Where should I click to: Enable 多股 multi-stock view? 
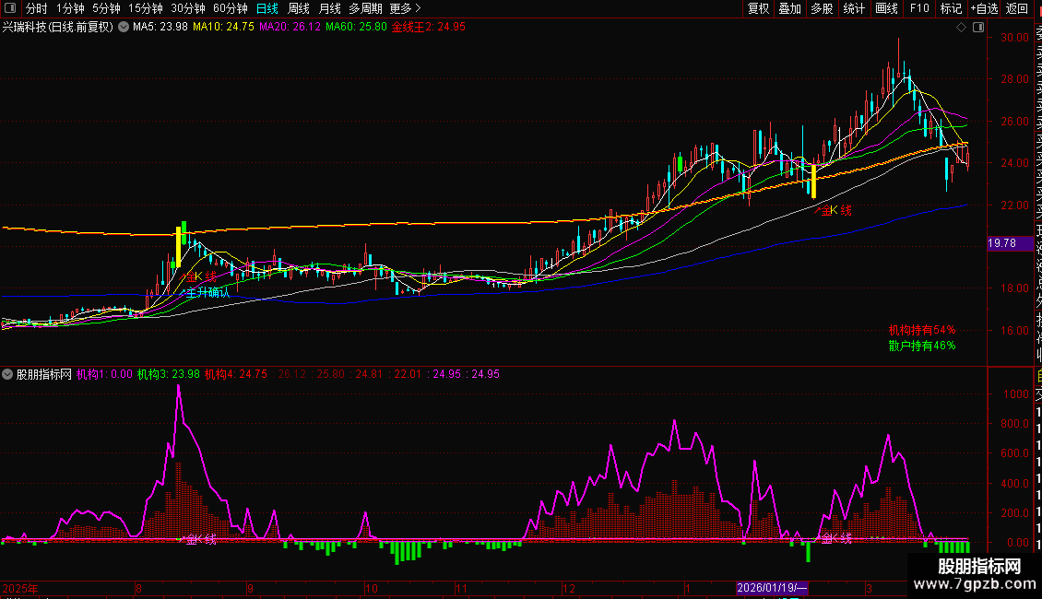(822, 8)
